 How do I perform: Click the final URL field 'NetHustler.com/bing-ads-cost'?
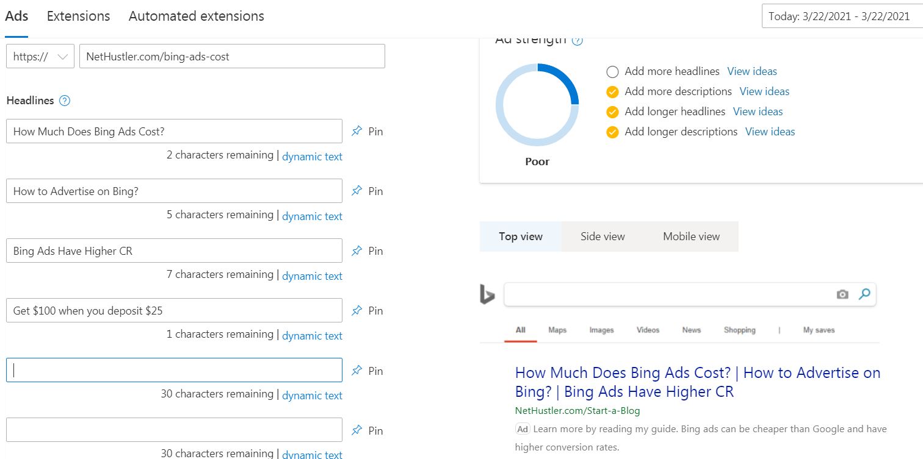pyautogui.click(x=232, y=56)
